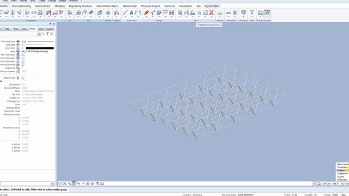
Task: Click the Measure ruler icon
Action: 220,14
